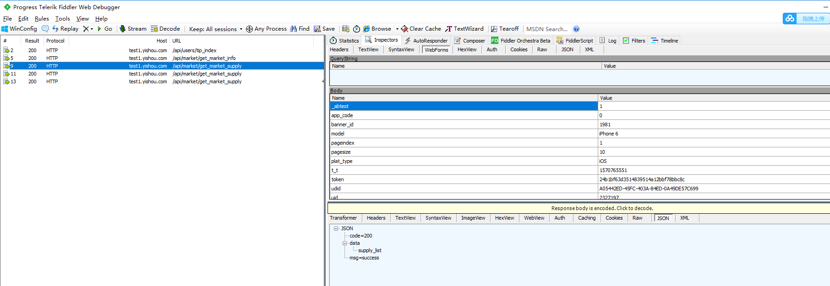Click the t_t value 1570765551

click(x=613, y=170)
